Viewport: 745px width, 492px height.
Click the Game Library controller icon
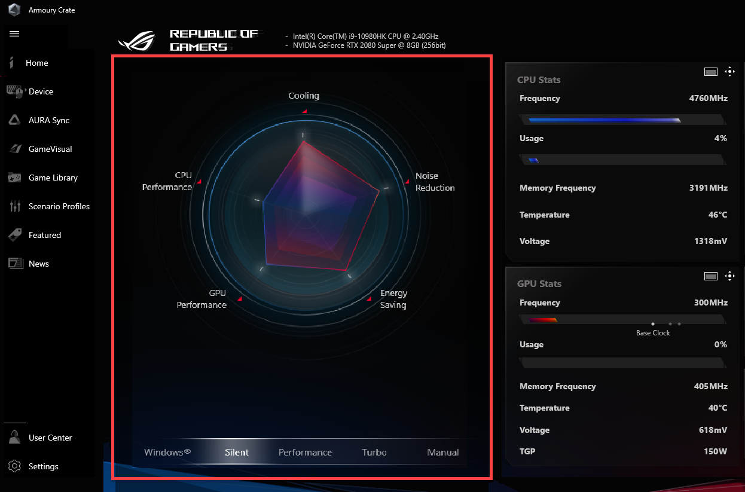(x=14, y=178)
